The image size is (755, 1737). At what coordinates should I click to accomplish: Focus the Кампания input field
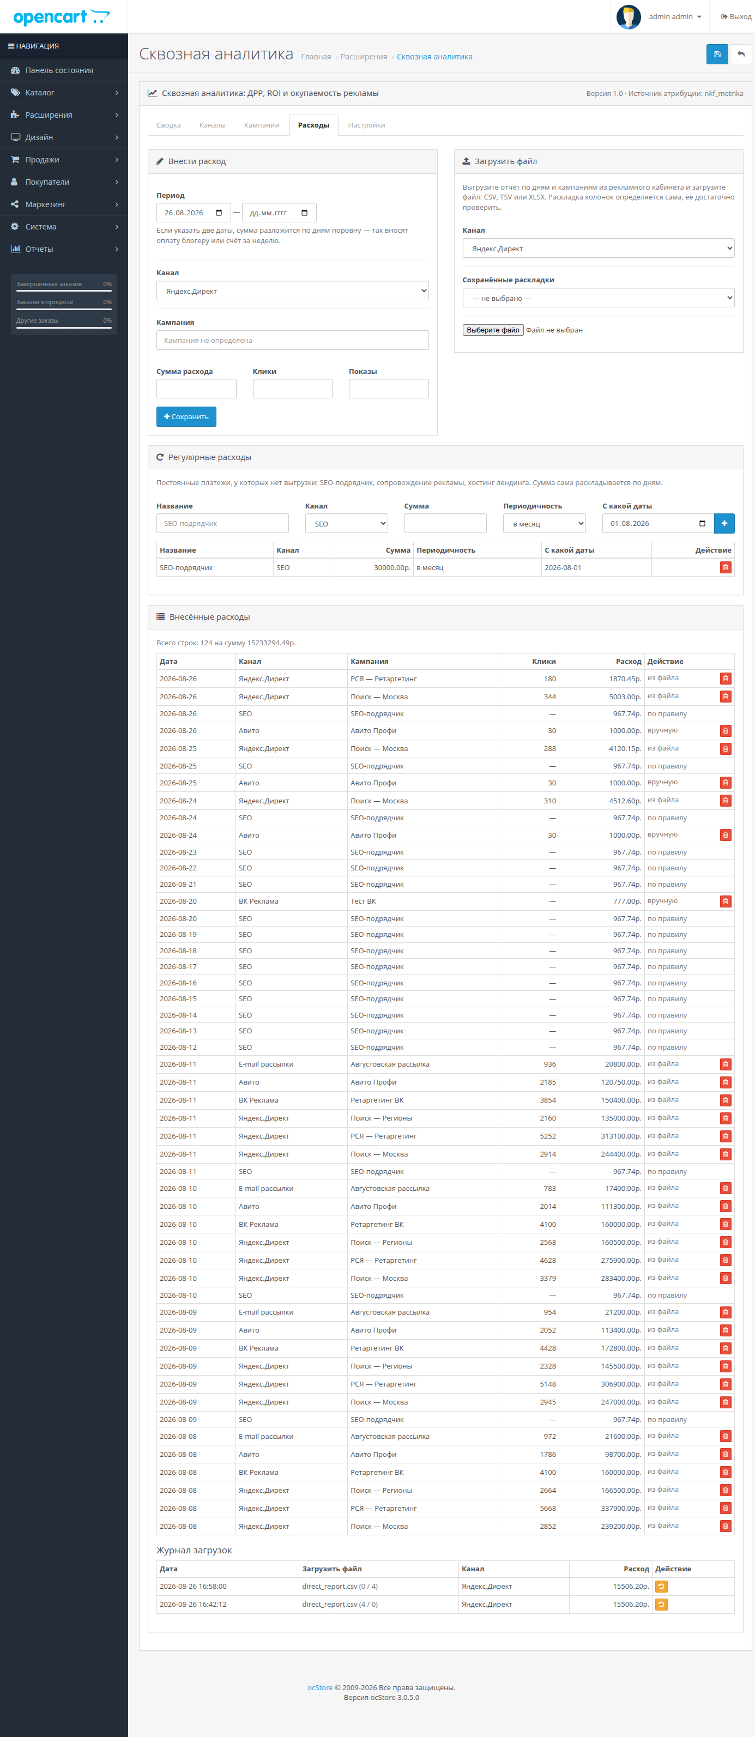[x=292, y=341]
